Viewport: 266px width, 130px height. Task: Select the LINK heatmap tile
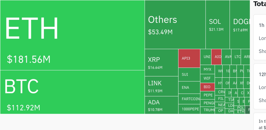pyautogui.click(x=161, y=86)
